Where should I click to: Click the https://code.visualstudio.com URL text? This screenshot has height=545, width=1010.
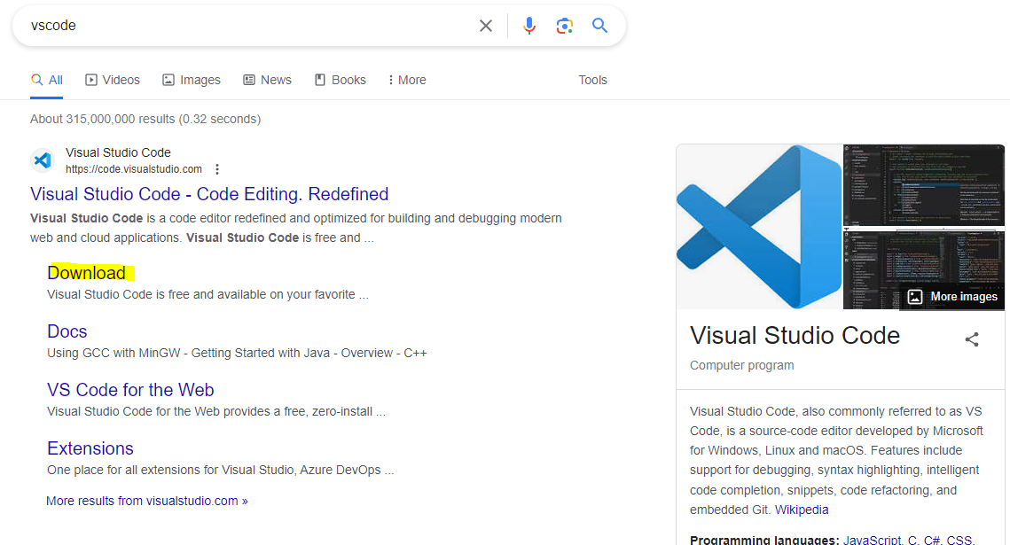133,169
